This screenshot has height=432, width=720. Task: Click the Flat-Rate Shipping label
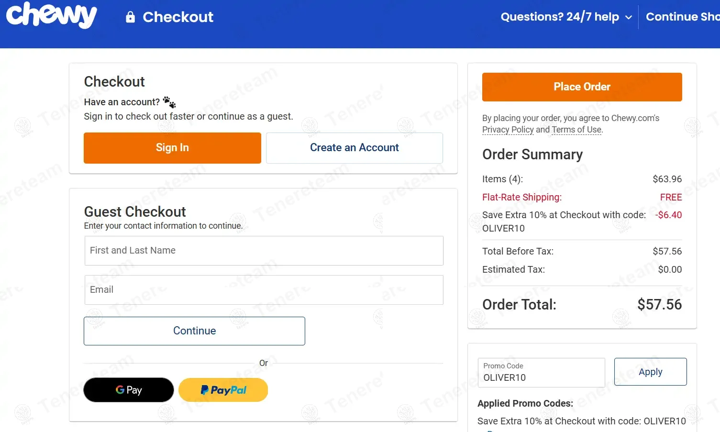(x=522, y=197)
